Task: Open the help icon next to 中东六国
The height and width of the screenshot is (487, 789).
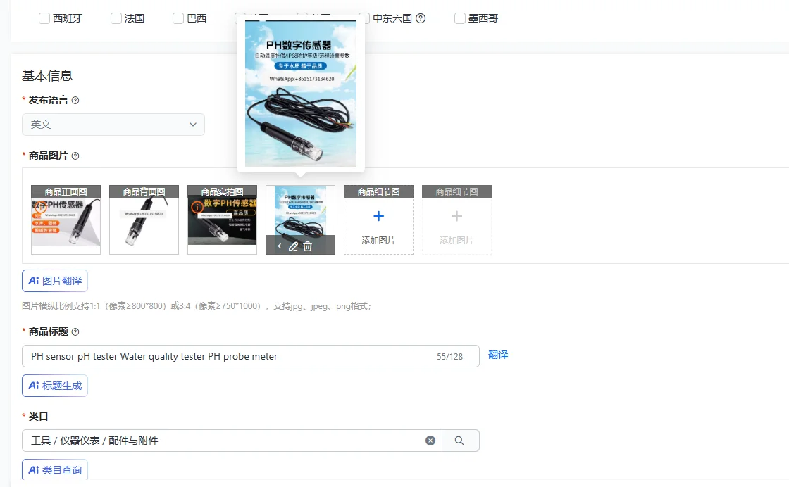Action: (x=421, y=18)
